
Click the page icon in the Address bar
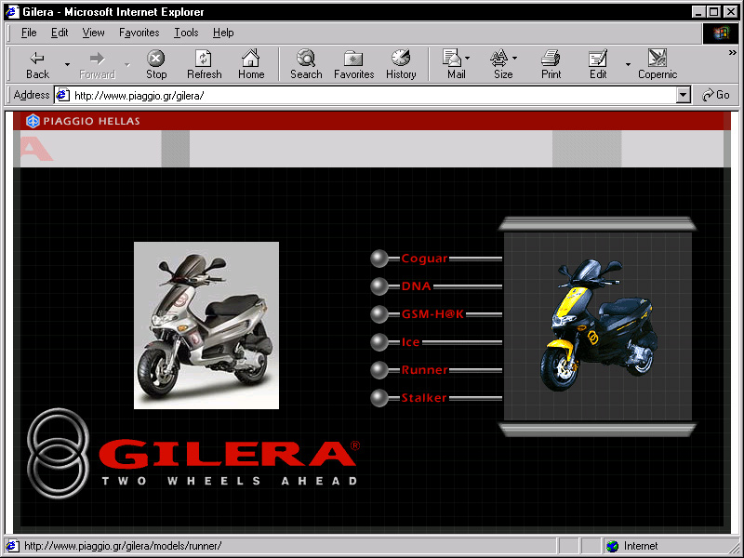click(x=62, y=96)
